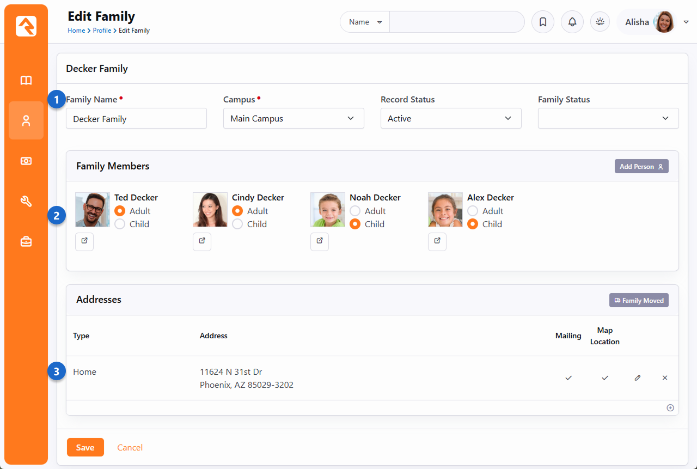
Task: Open Ted Decker's profile link icon
Action: click(84, 241)
